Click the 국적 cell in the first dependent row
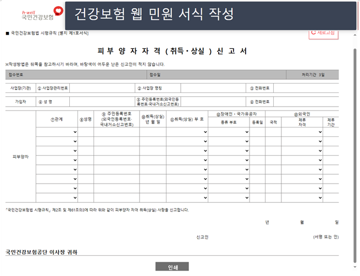Image resolution: width=360 pixels, height=276 pixels. 273,132
